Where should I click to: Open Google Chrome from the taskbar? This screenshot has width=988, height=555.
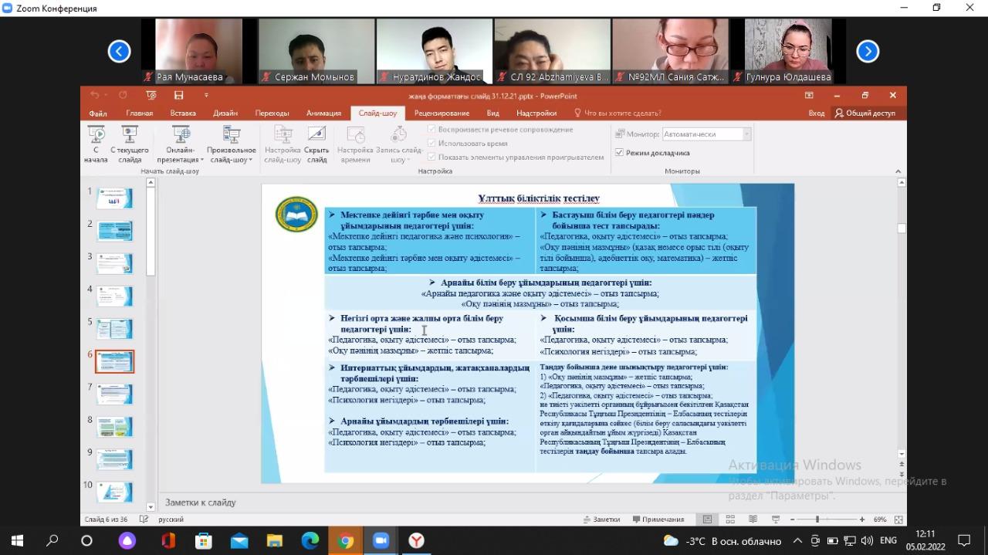tap(346, 540)
